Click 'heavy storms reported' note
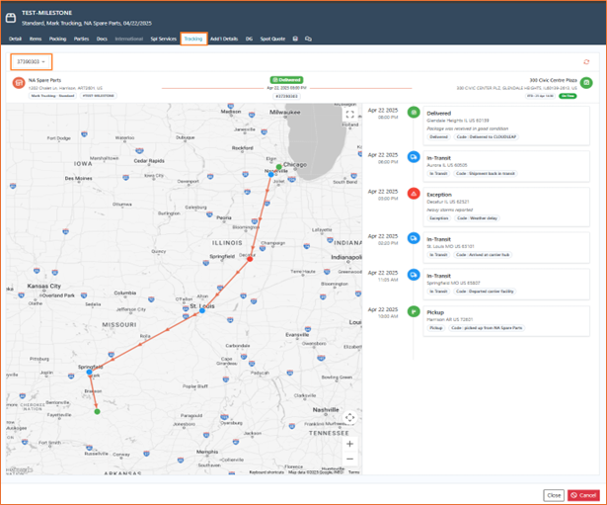The image size is (607, 505). [450, 210]
